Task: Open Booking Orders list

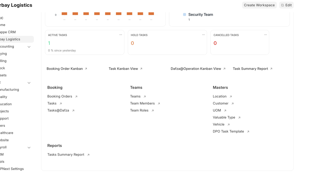Action: pos(60,96)
